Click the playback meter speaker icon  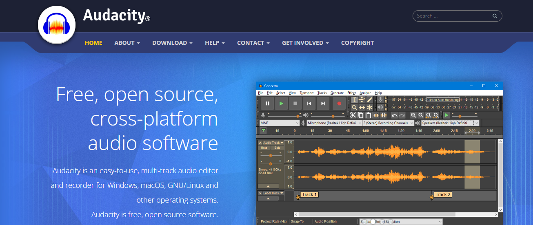380,107
